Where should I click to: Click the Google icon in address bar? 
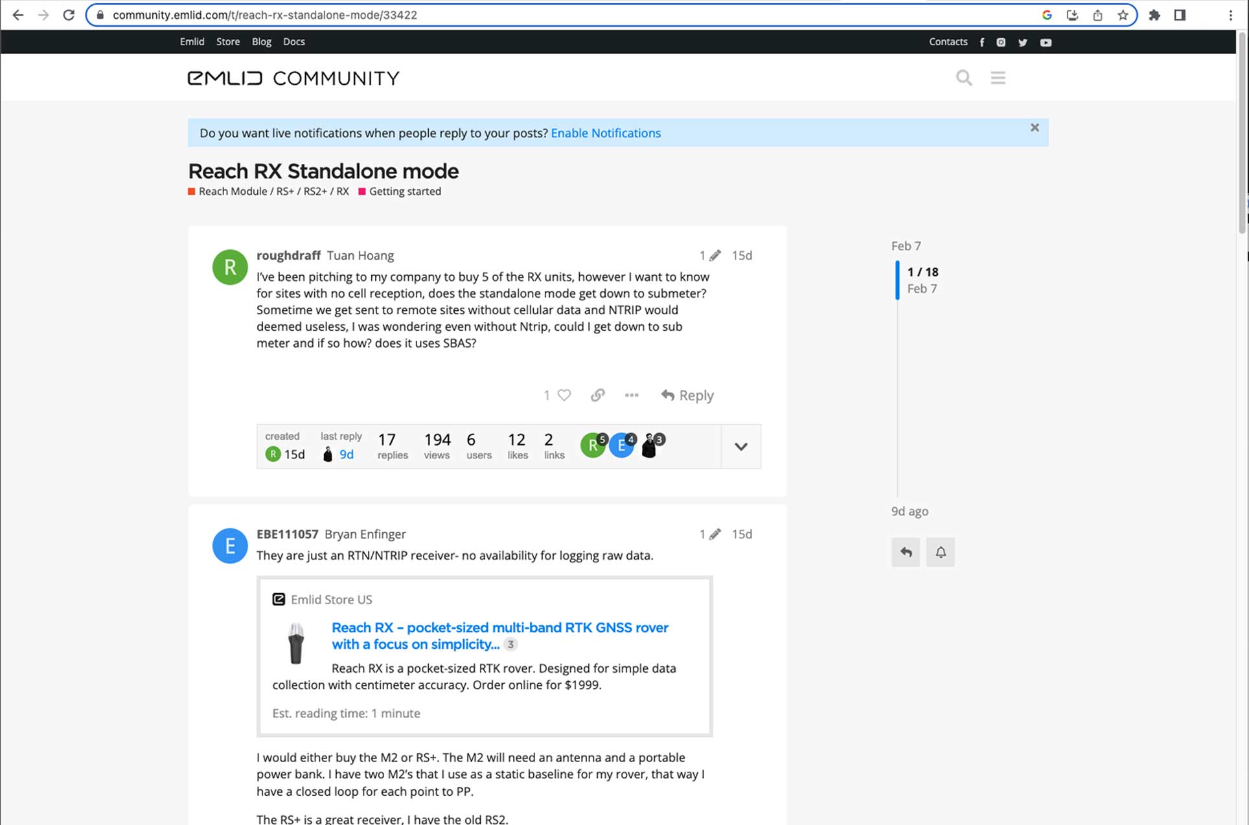coord(1047,15)
